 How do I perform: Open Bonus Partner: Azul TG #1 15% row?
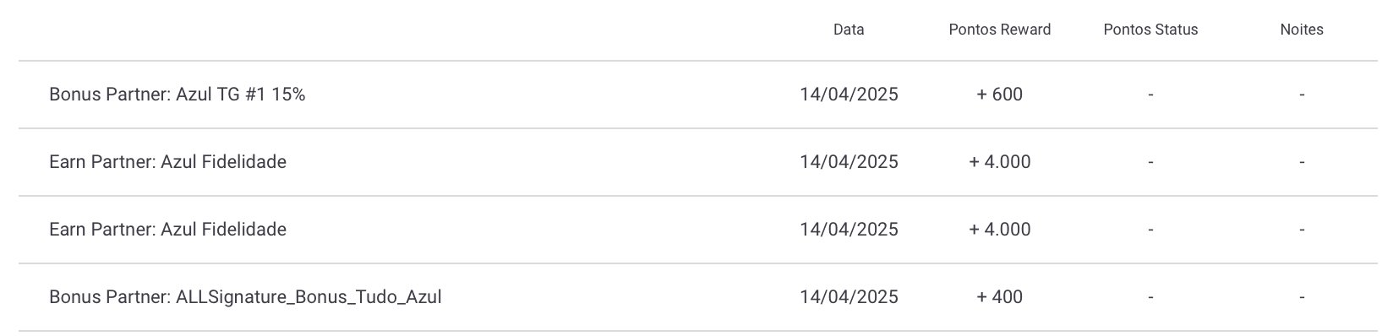coord(698,95)
